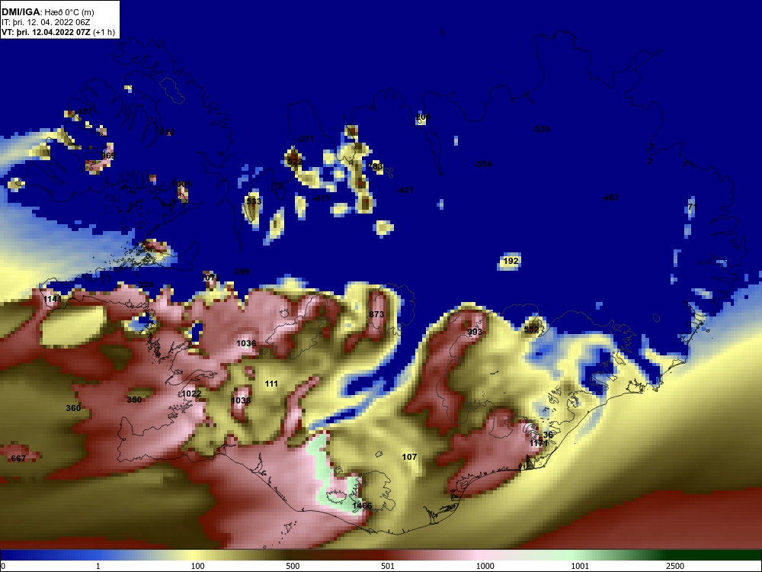762x572 pixels.
Task: Click the negative value "-421"
Action: click(x=405, y=190)
